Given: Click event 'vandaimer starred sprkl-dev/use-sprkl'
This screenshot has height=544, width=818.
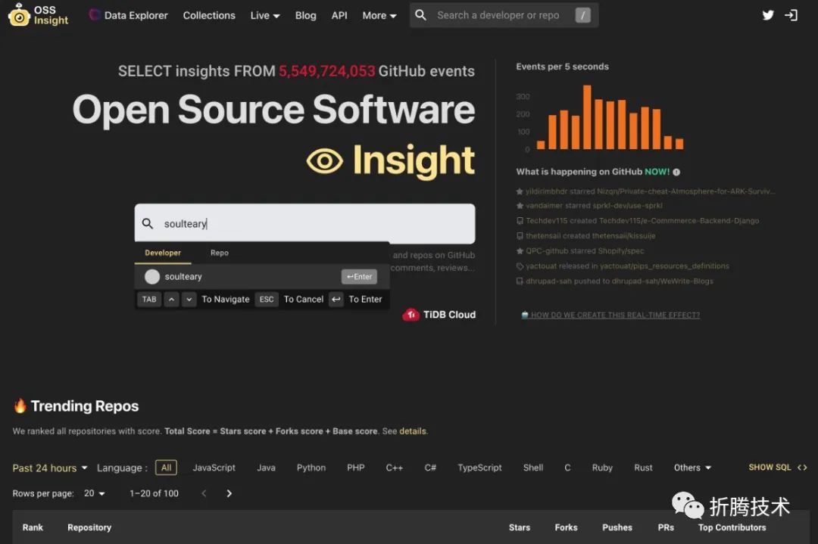Looking at the screenshot, I should click(x=589, y=206).
